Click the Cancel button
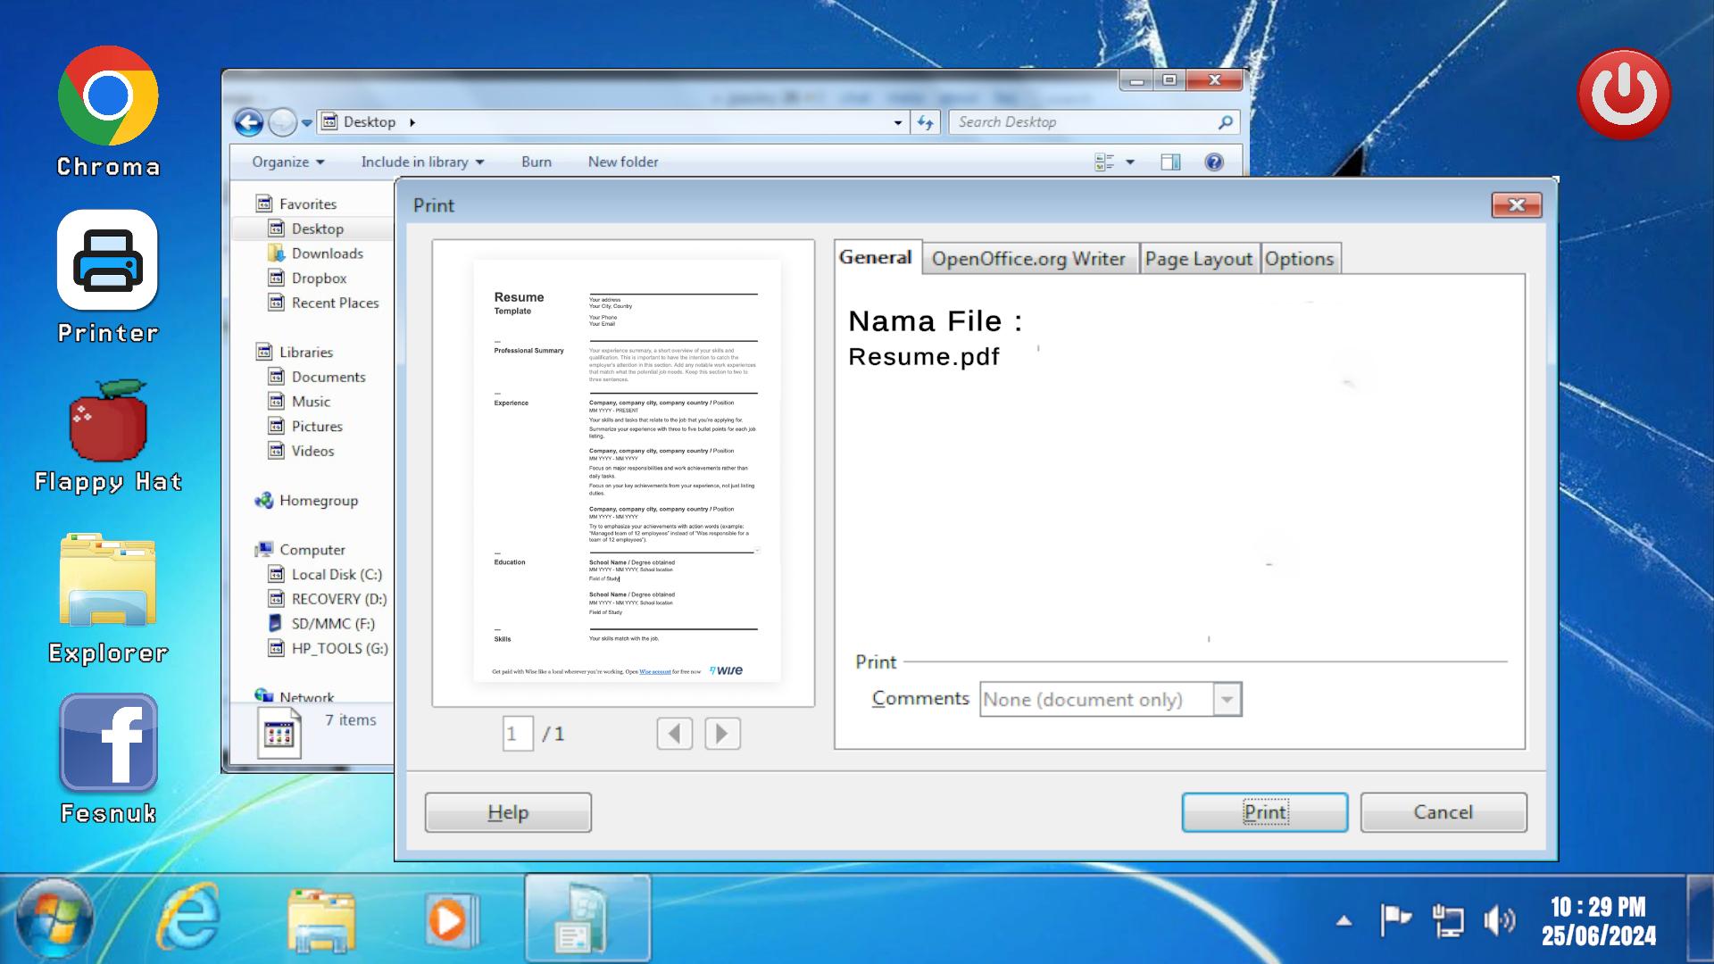 click(x=1444, y=812)
